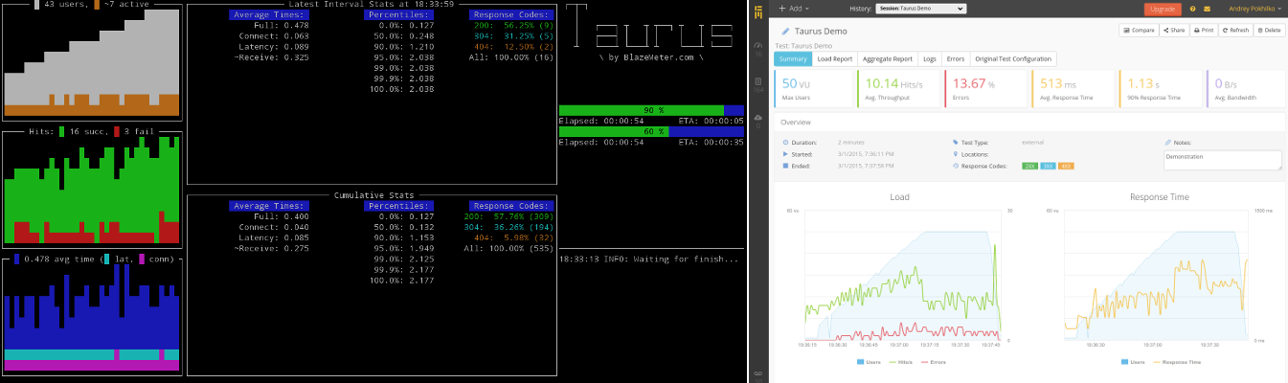1288x383 pixels.
Task: Click "200: 56.25% (9)" interval response code
Action: (x=508, y=26)
